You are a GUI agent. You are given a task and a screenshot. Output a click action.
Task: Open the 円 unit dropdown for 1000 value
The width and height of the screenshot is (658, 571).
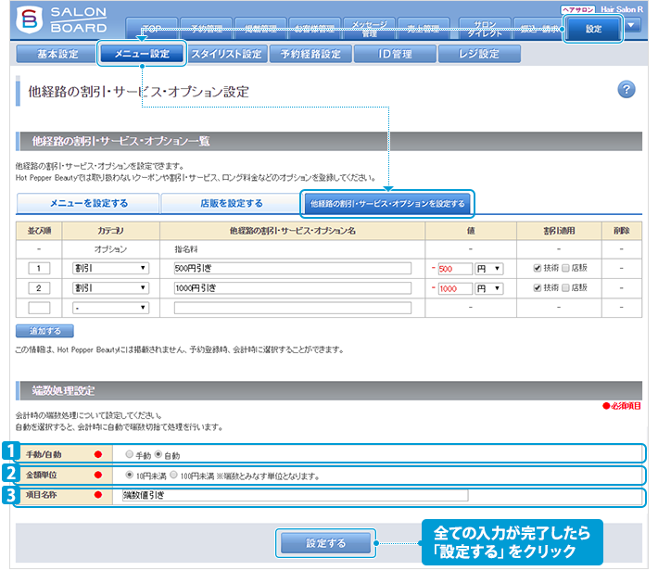pyautogui.click(x=488, y=287)
